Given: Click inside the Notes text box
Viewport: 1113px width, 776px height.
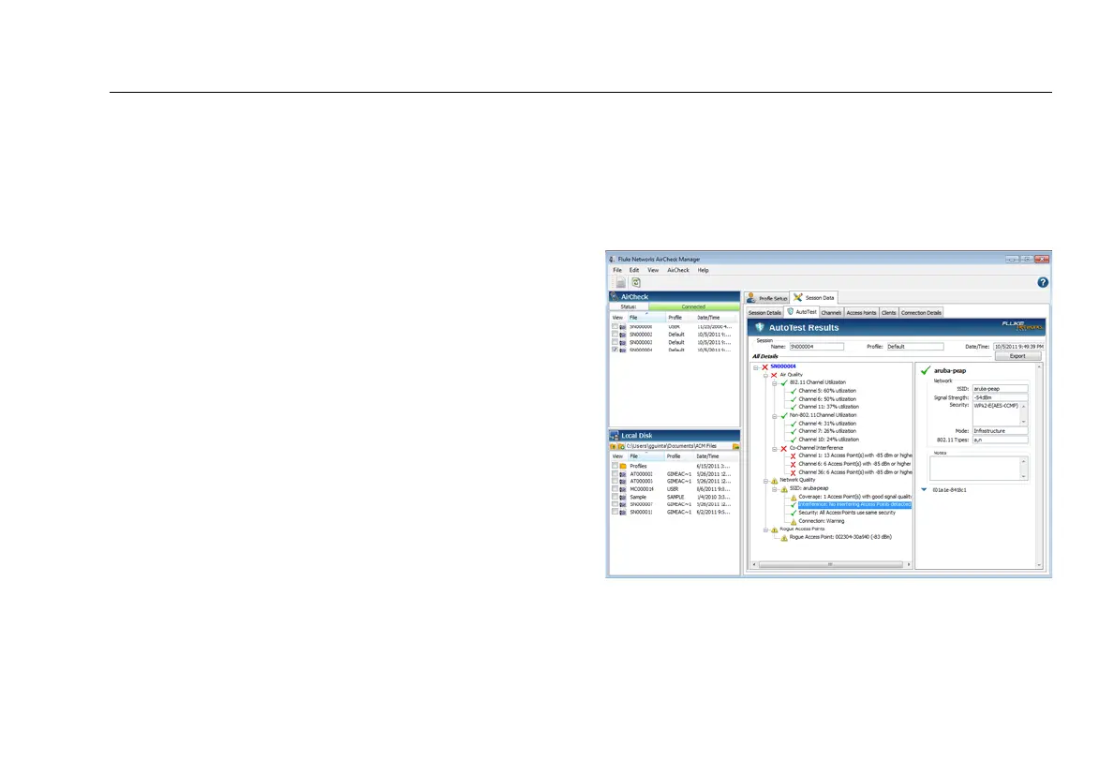Looking at the screenshot, I should coord(979,468).
